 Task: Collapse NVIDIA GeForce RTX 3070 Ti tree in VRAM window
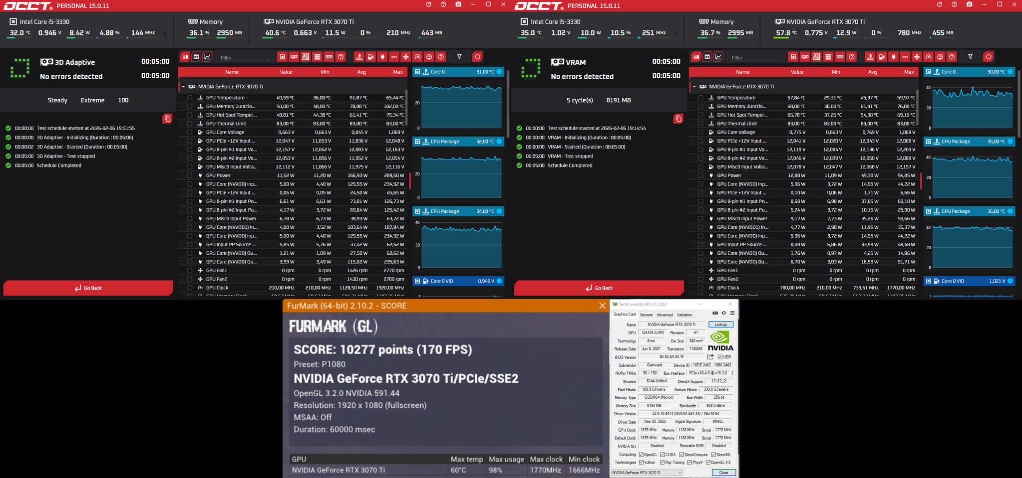pyautogui.click(x=694, y=87)
